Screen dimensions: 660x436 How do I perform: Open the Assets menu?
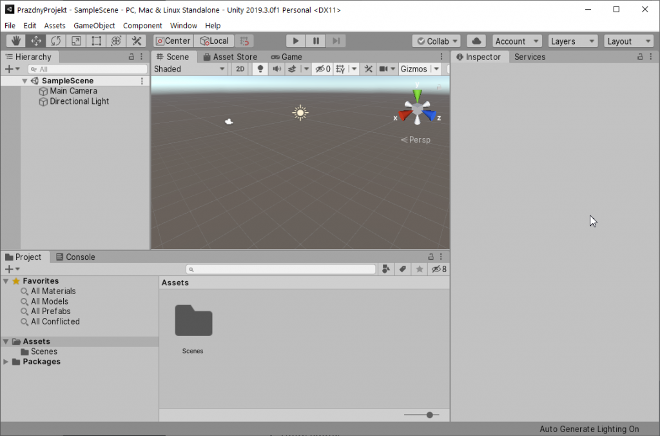55,26
